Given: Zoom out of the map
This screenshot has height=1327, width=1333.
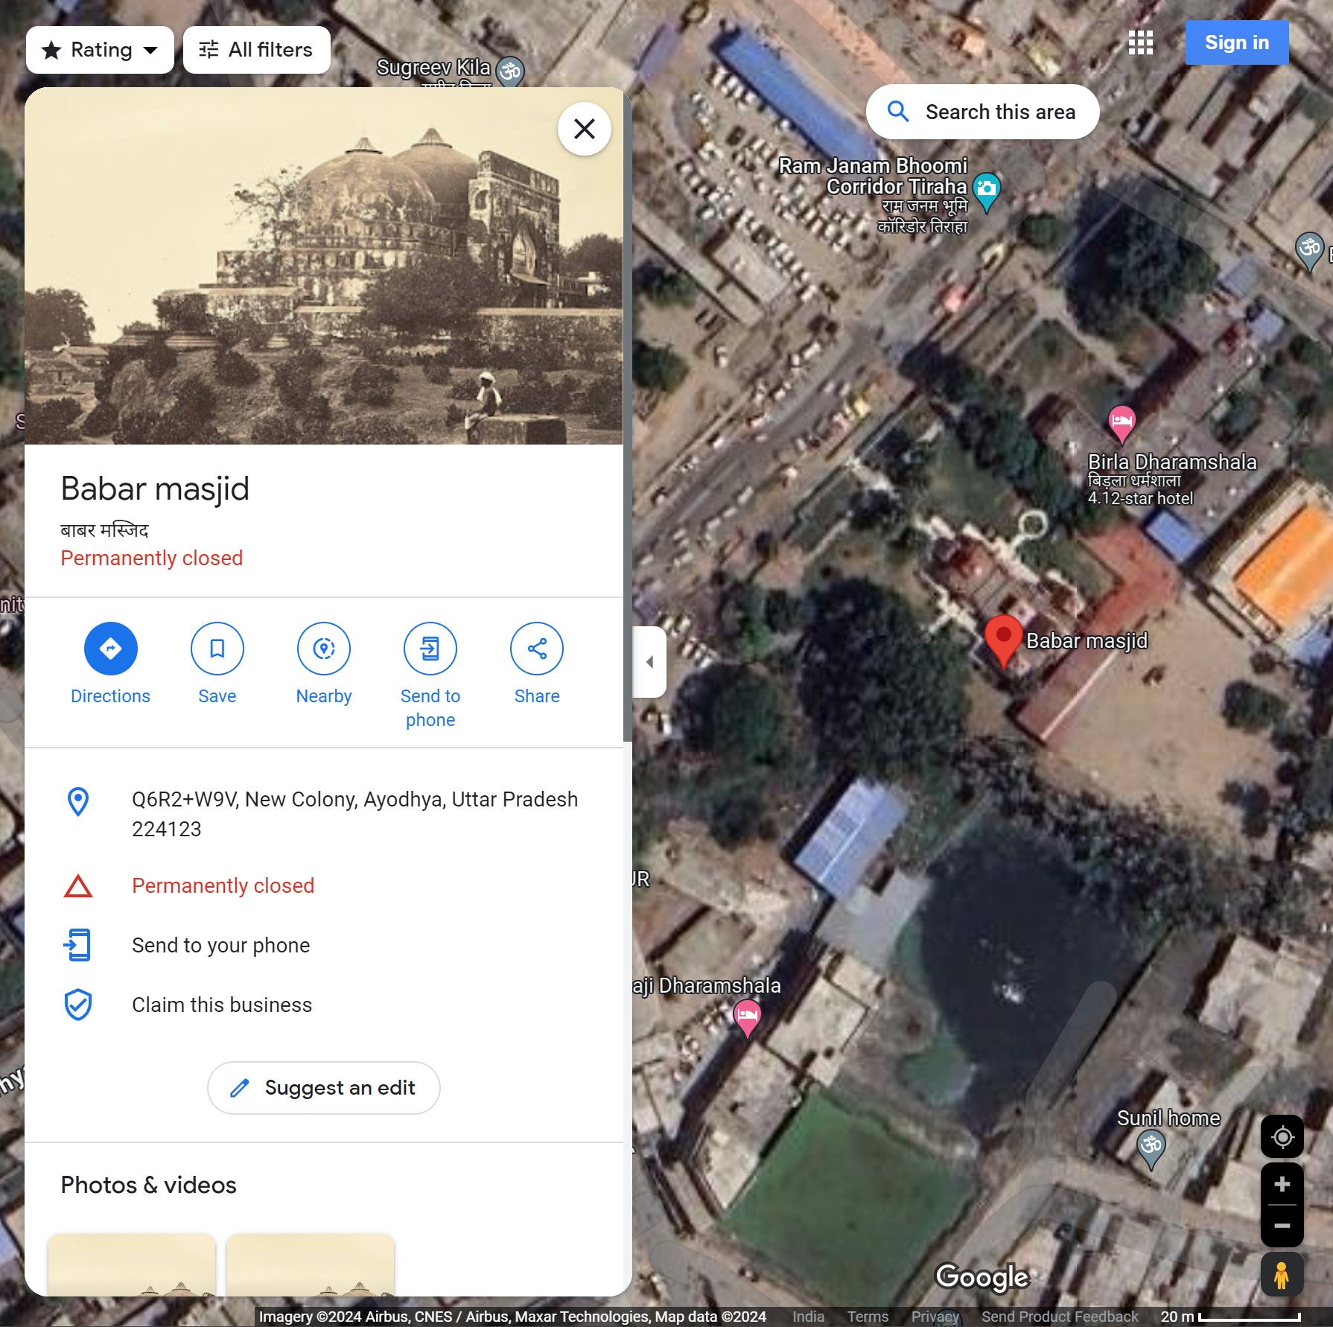Looking at the screenshot, I should coord(1282,1226).
